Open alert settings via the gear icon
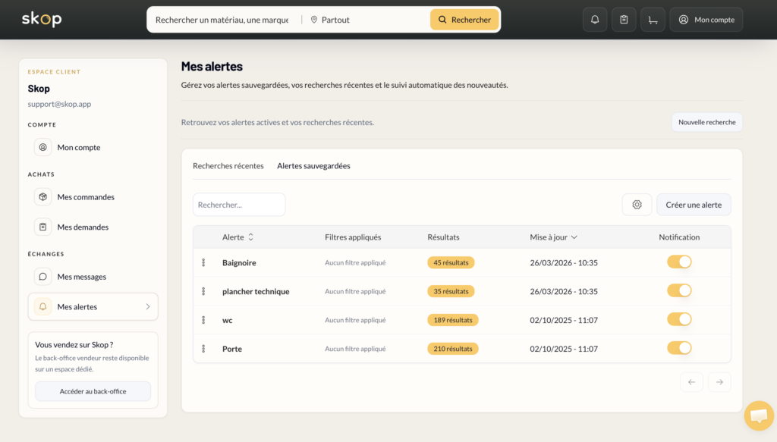The width and height of the screenshot is (777, 442). point(637,204)
